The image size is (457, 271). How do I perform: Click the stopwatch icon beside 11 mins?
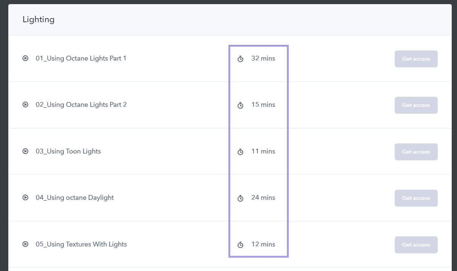[240, 152]
